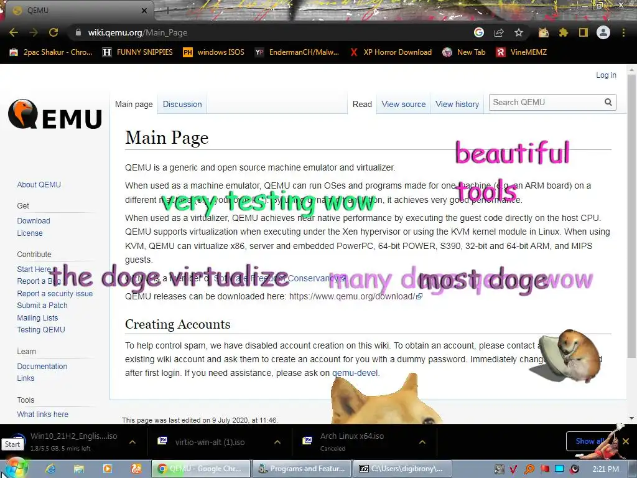Open the About QEMU sidebar link
637x478 pixels.
pyautogui.click(x=39, y=184)
